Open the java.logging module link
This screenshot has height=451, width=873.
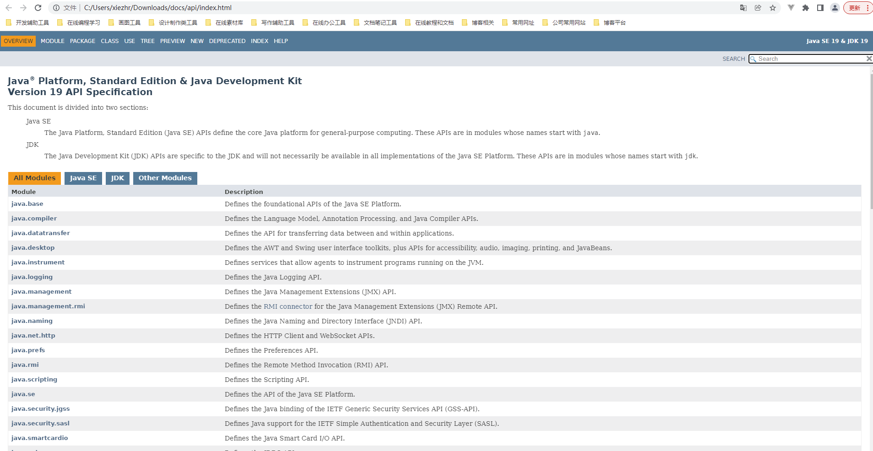[x=32, y=277]
